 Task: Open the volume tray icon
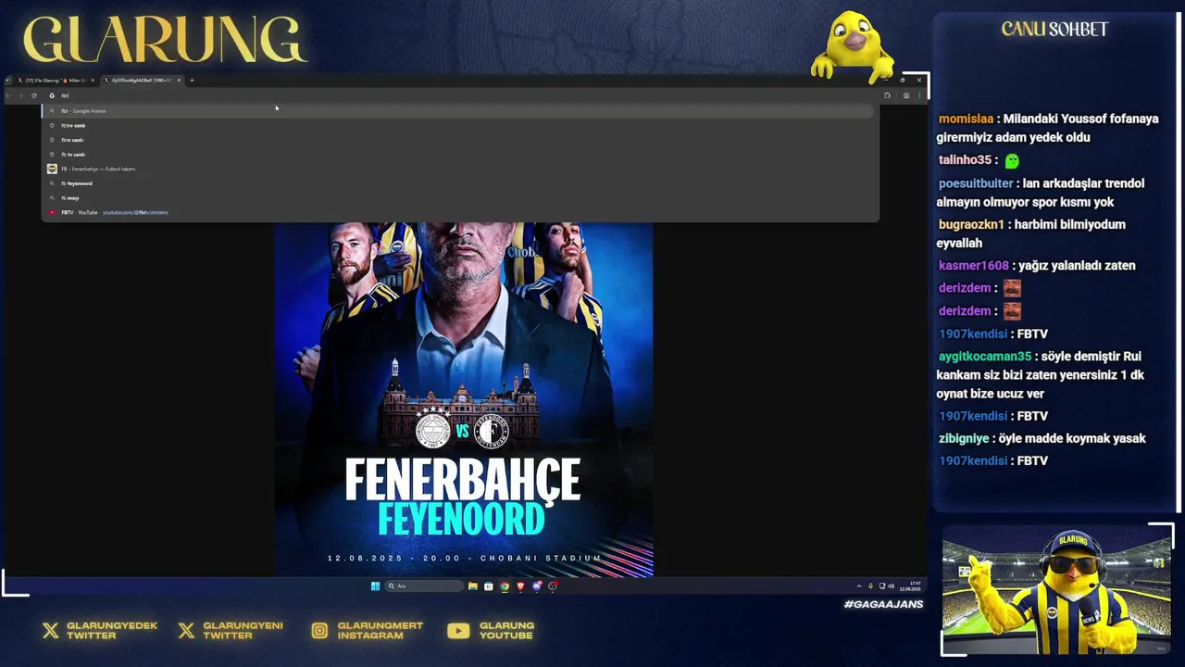(891, 586)
